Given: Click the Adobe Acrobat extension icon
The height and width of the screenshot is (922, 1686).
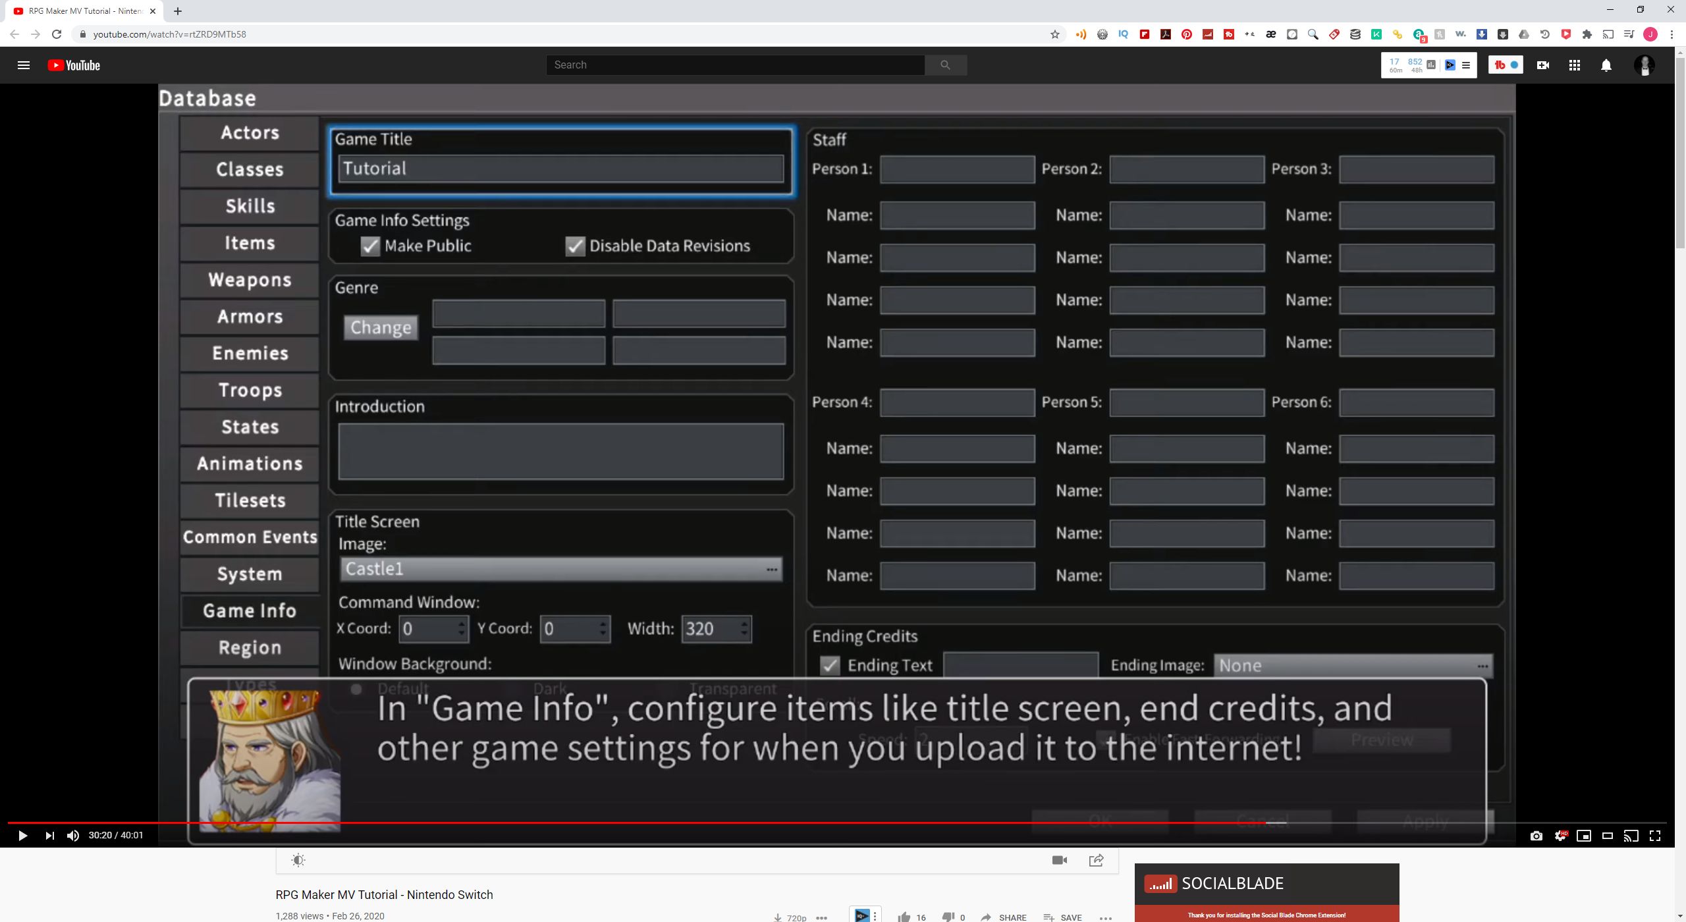Looking at the screenshot, I should [1166, 34].
